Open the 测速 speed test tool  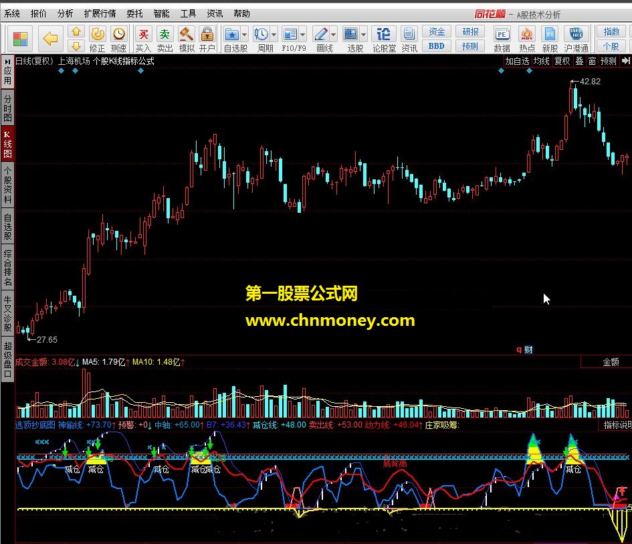[x=118, y=39]
